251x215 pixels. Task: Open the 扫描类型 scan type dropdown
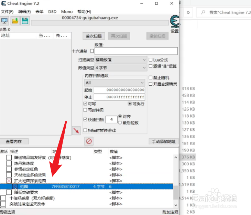[x=121, y=60]
